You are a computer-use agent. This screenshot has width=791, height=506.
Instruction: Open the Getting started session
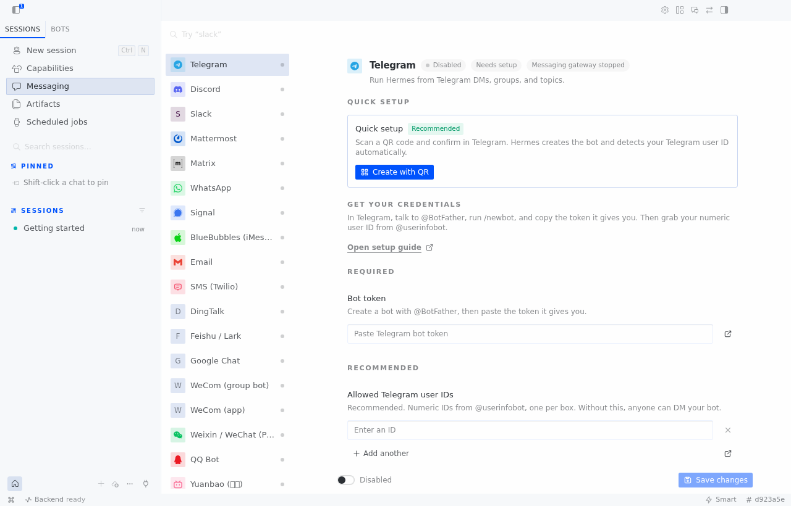(x=80, y=228)
